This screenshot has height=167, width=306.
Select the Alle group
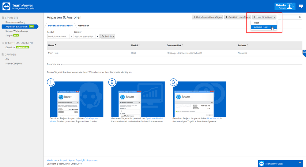pos(7,59)
